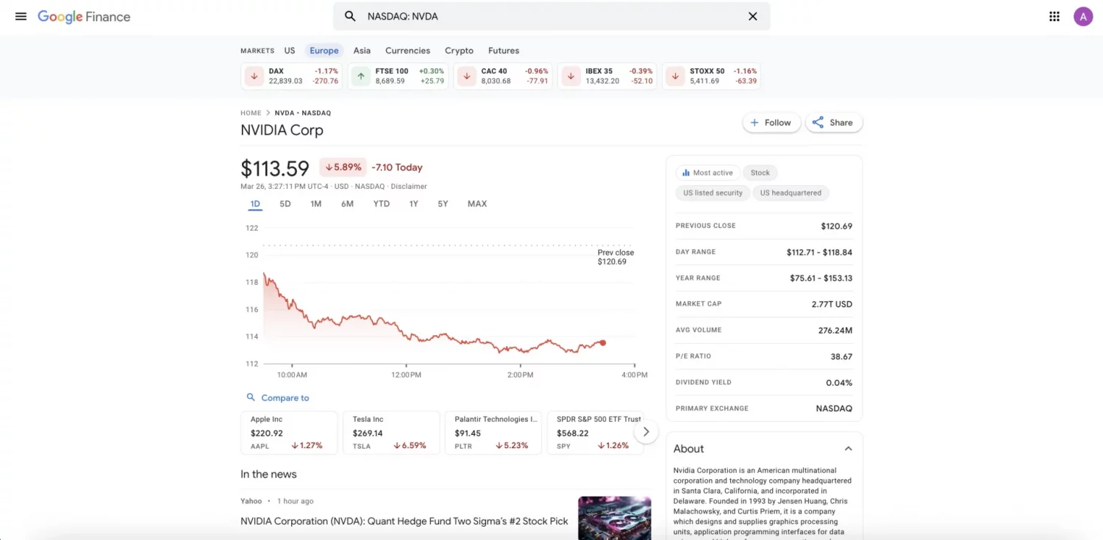Click the FTSE 100 up arrow icon
The width and height of the screenshot is (1103, 540).
360,76
